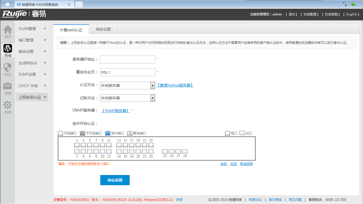This screenshot has width=363, height=204.
Task: Select fiber port 27
Action: pos(178,151)
